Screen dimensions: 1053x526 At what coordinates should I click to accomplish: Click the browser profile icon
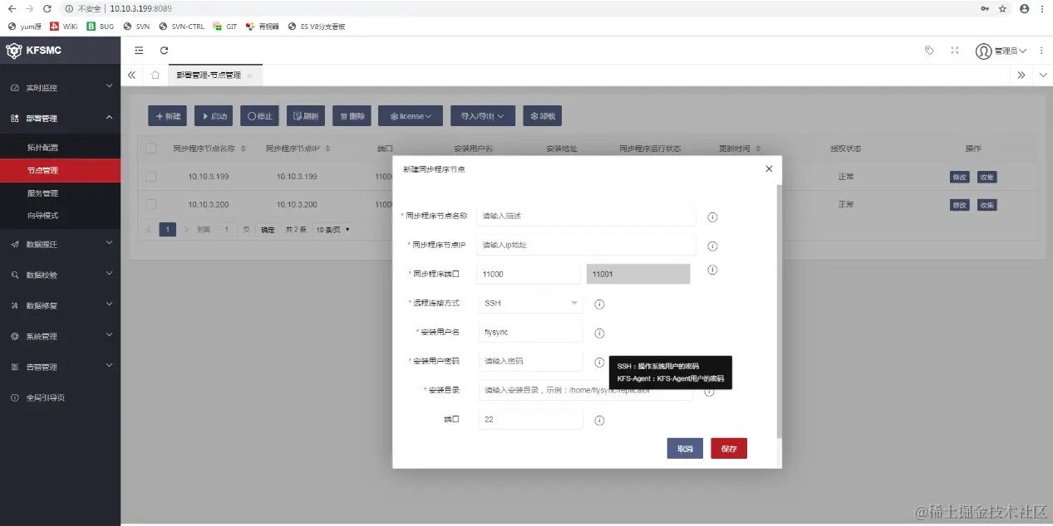pos(1024,8)
